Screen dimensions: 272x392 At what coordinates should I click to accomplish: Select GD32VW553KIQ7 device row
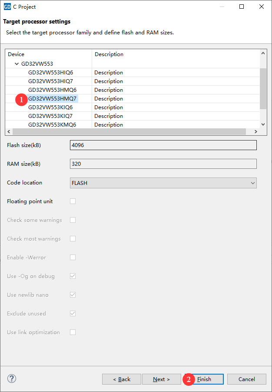(50, 116)
